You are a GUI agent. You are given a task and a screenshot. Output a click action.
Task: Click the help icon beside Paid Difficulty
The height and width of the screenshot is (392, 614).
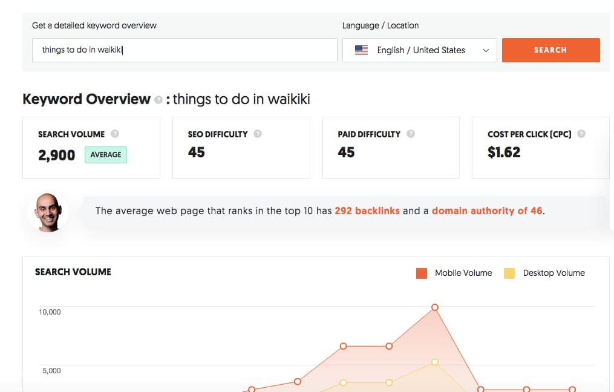coord(411,134)
